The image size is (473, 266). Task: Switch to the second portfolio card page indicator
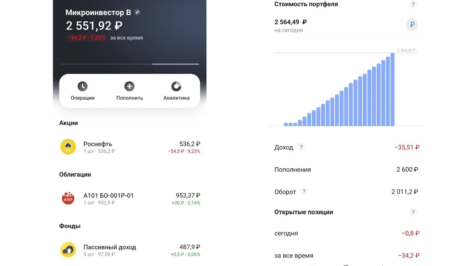[175, 63]
